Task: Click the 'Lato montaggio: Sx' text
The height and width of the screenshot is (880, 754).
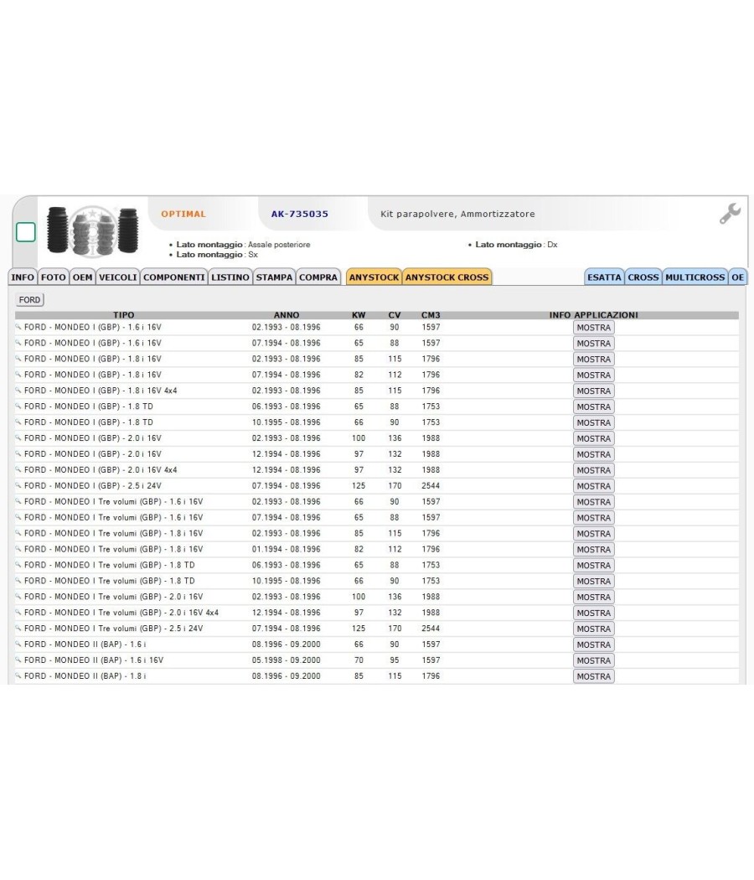Action: click(x=217, y=255)
